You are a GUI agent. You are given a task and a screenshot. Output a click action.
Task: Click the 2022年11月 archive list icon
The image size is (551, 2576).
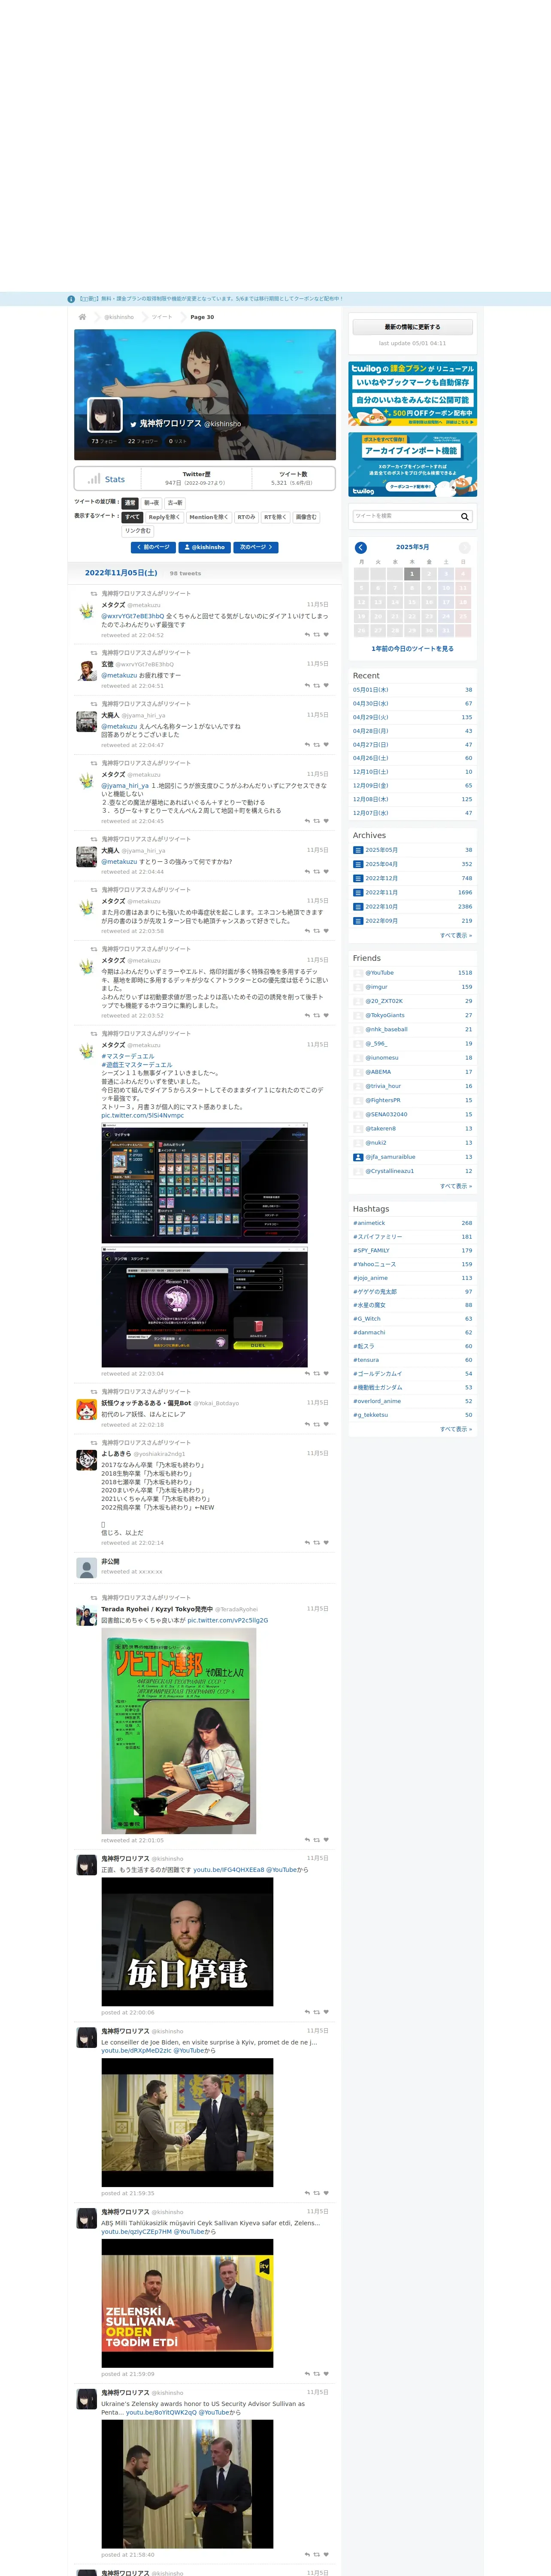click(358, 892)
